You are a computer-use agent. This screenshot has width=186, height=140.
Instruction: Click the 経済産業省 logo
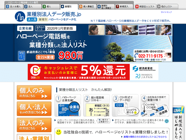[144, 68]
